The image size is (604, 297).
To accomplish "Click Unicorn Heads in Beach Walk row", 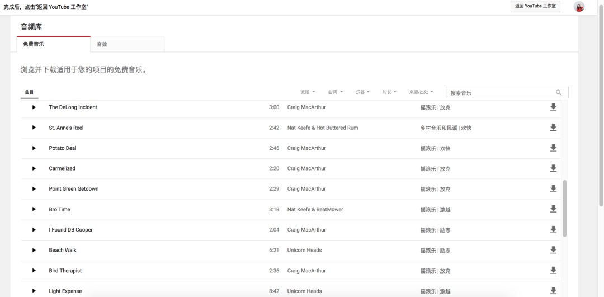I will pos(304,250).
